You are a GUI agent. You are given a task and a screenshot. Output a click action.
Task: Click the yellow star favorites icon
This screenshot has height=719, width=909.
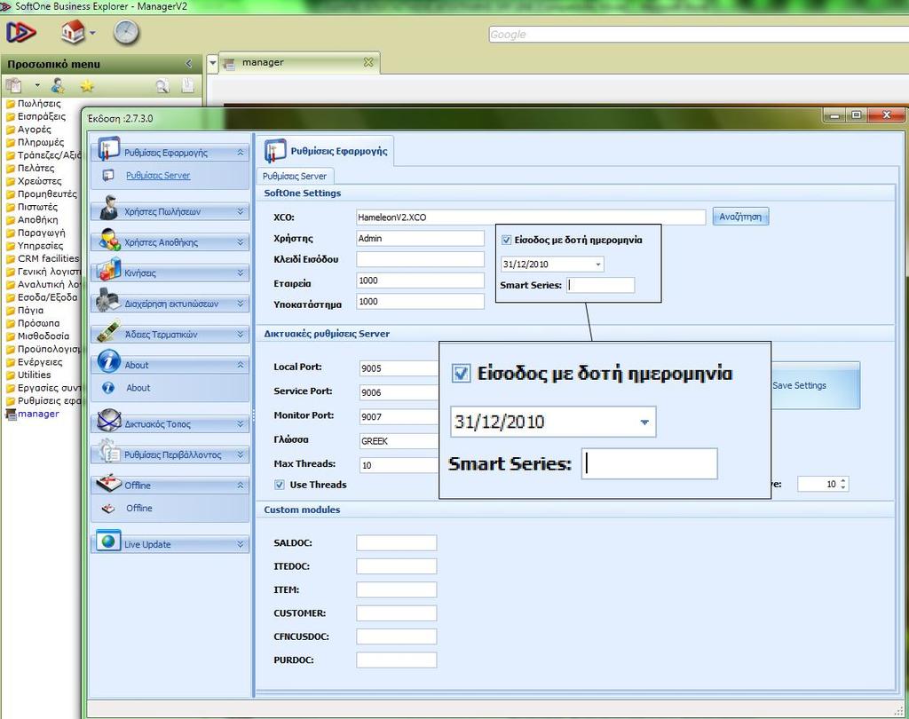pyautogui.click(x=87, y=86)
